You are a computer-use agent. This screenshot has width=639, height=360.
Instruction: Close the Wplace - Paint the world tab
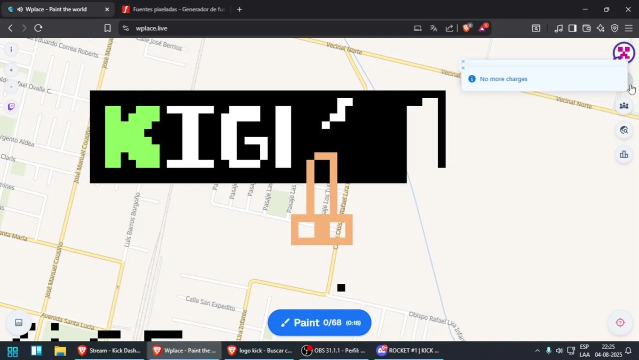[x=106, y=9]
